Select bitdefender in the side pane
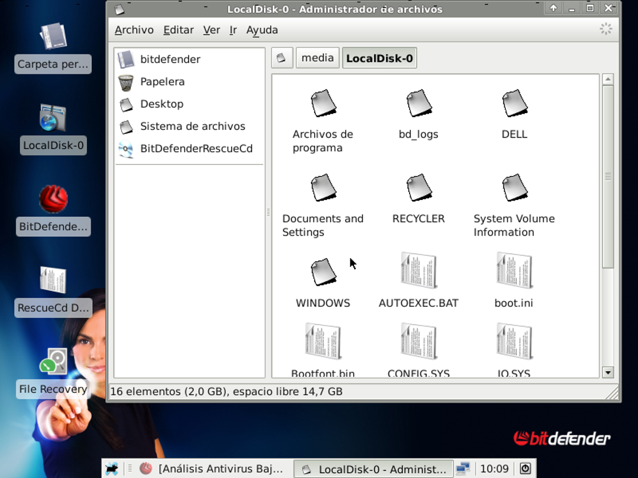 click(189, 59)
